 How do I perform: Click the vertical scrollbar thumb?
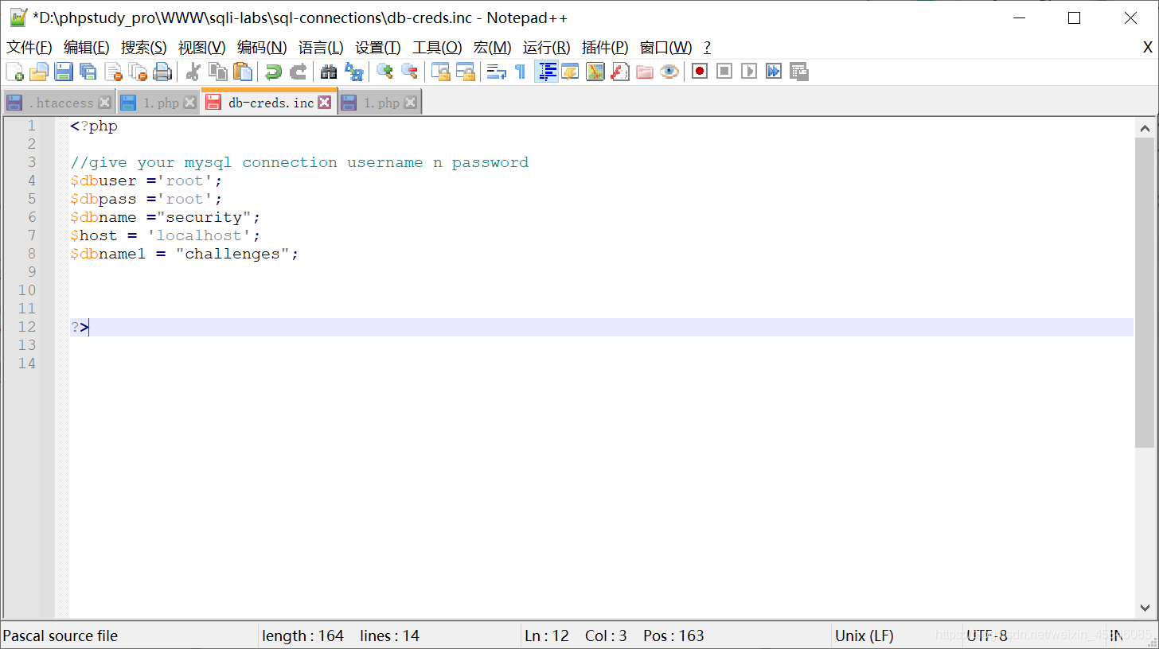coord(1145,292)
